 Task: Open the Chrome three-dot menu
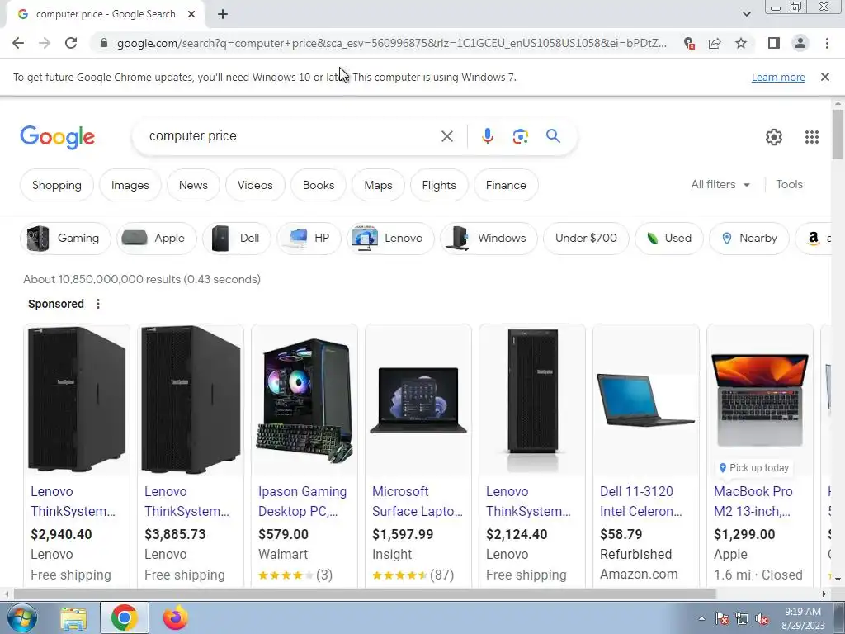point(827,43)
